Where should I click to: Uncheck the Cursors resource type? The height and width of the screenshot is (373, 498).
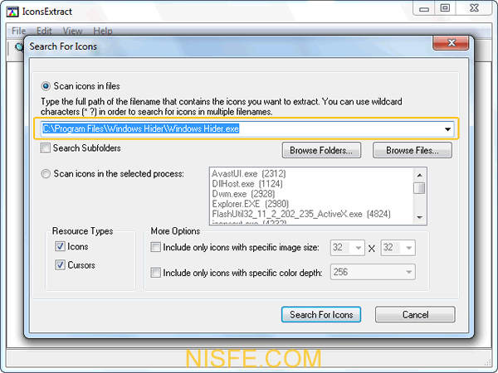point(60,265)
